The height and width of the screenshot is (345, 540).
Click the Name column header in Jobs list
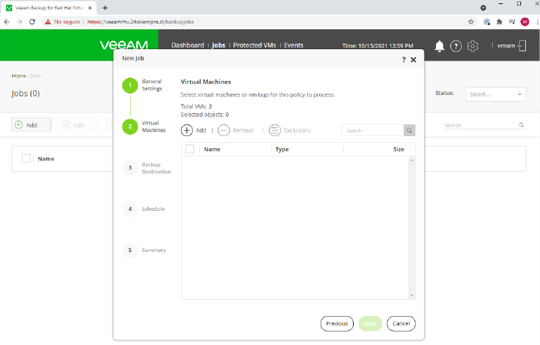coord(46,159)
